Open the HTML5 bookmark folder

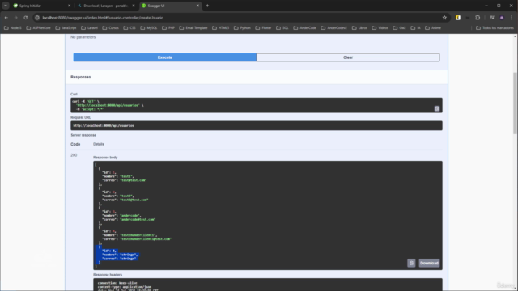(x=220, y=28)
